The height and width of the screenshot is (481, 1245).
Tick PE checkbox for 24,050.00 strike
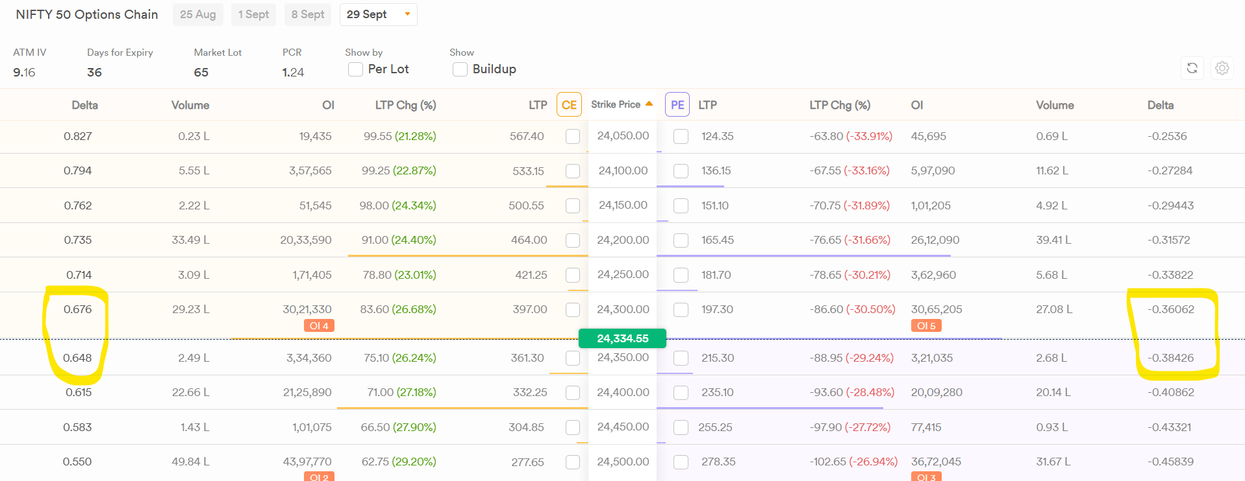(x=681, y=136)
